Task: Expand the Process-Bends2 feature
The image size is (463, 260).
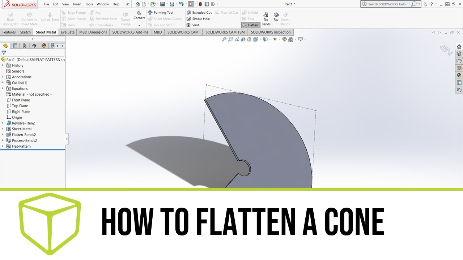Action: pos(3,140)
